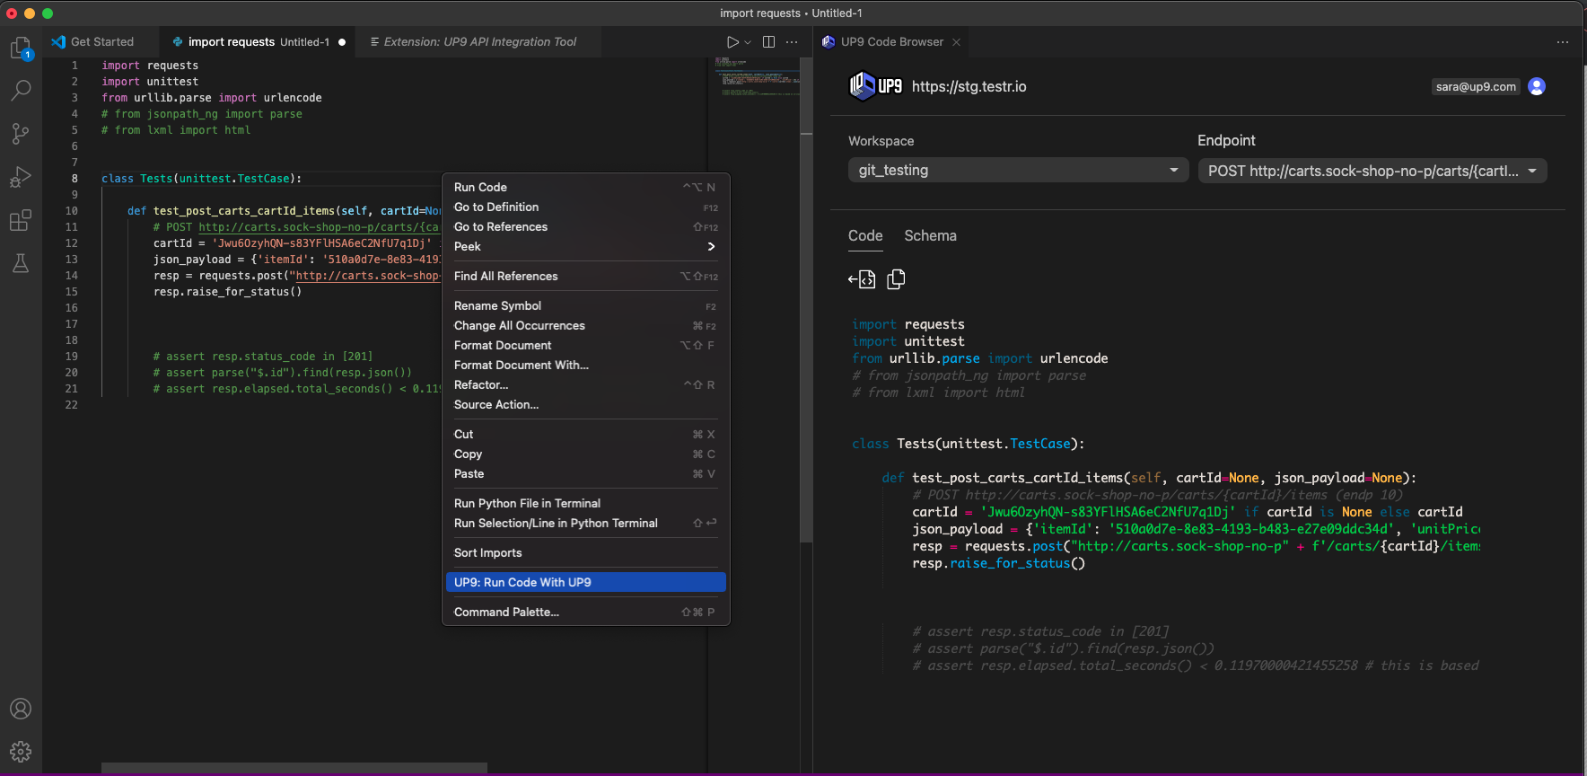Choose Copy from context menu
The height and width of the screenshot is (776, 1587).
pyautogui.click(x=585, y=454)
